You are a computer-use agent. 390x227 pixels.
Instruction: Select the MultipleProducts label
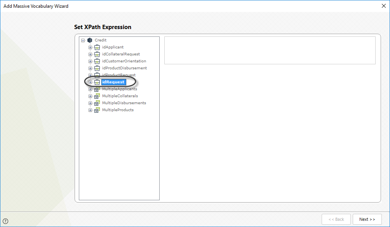pyautogui.click(x=118, y=110)
